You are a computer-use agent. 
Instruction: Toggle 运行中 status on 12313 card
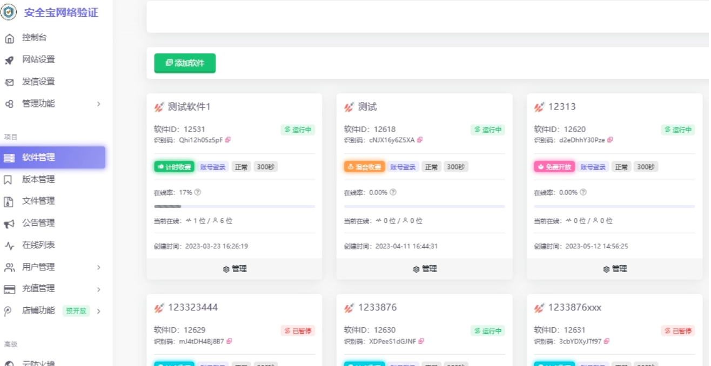tap(678, 130)
